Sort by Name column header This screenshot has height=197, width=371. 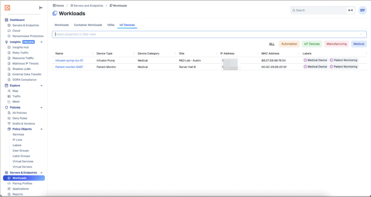point(59,54)
